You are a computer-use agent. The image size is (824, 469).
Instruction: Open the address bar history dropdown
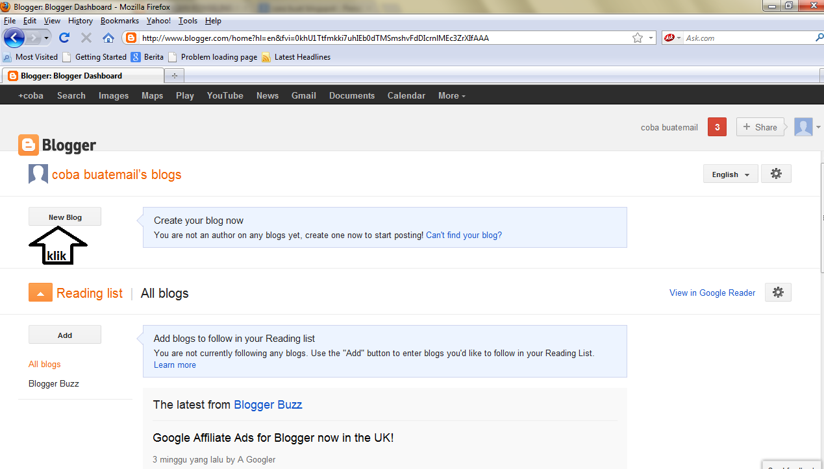point(651,38)
